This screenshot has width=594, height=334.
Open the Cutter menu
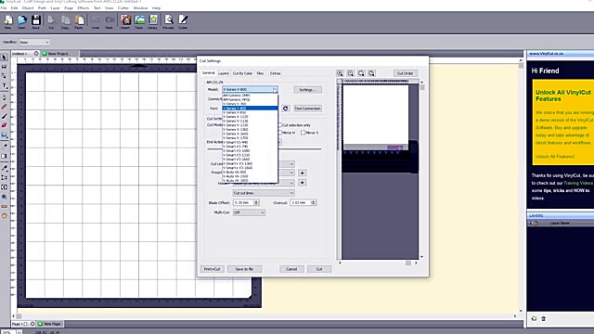click(123, 8)
